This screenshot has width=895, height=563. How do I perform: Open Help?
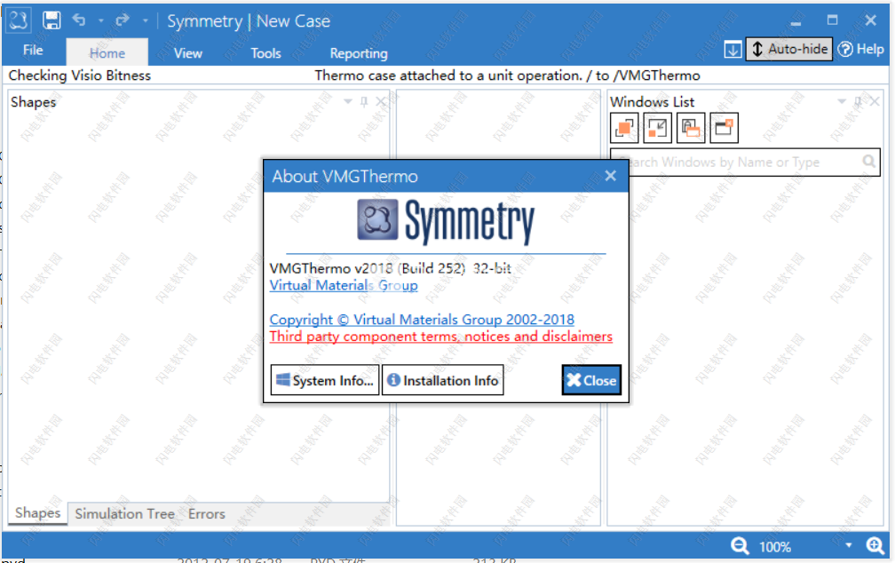pos(861,49)
